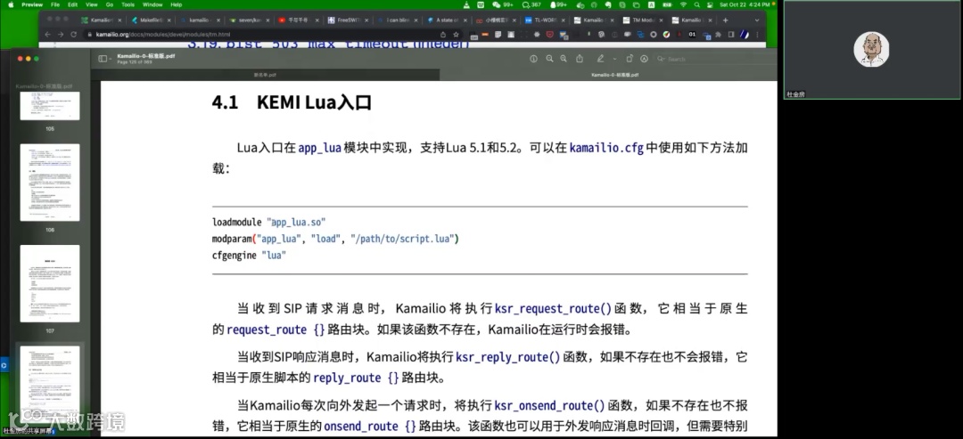Open the Window menu
This screenshot has width=963, height=439.
(152, 4)
